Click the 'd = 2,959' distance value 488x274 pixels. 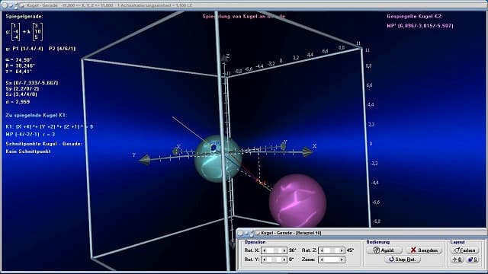18,102
